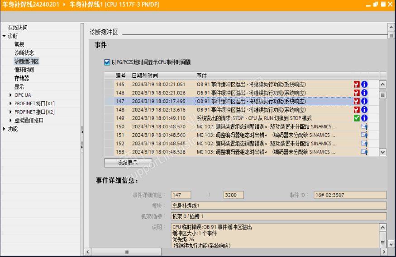The height and width of the screenshot is (257, 396).
Task: Click the horizontal scrollbar left arrow
Action: click(88, 252)
